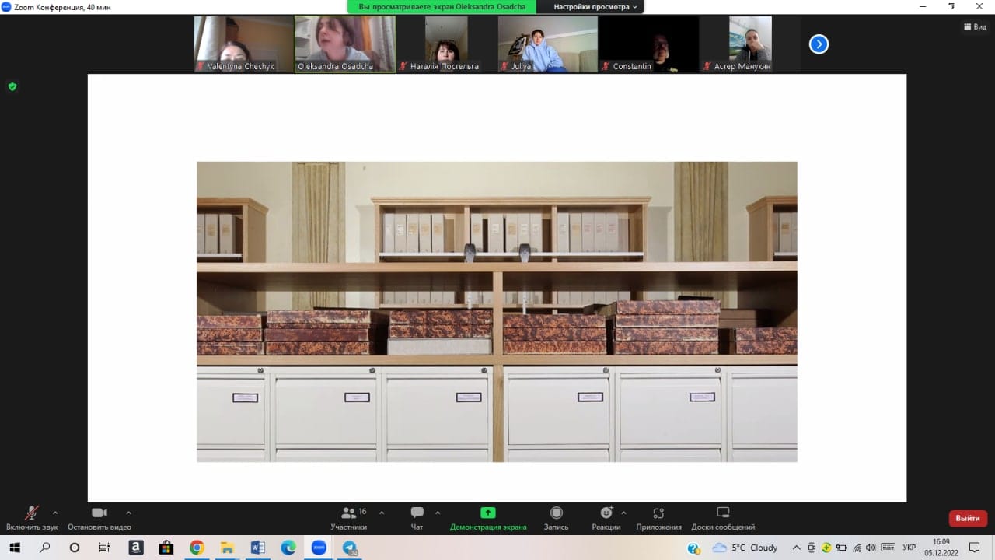
Task: Click the shared archive shelves photo
Action: coord(497,311)
